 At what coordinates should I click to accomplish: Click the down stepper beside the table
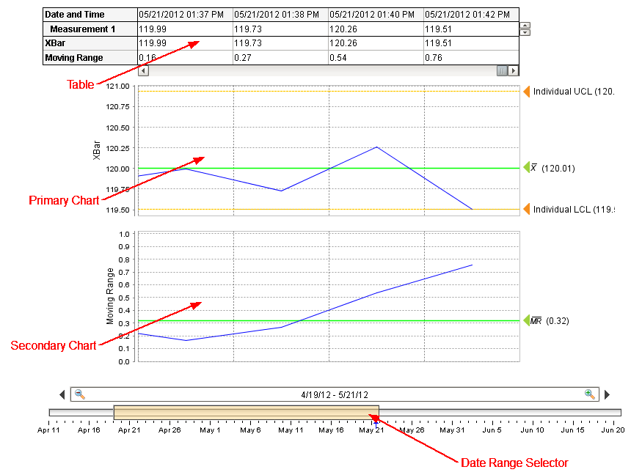525,32
